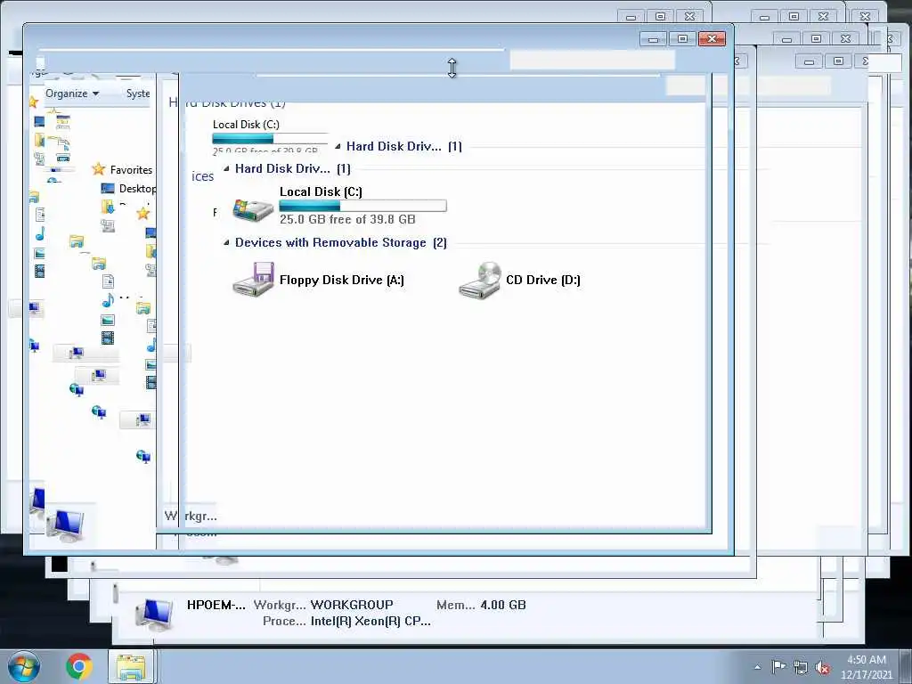
Task: Select the Intel(R) Xeon(R) CP... processor text
Action: pos(370,621)
